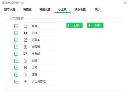The height and width of the screenshot is (97, 128).
Task: Click the notepad icon for 记事本
Action: point(25,40)
